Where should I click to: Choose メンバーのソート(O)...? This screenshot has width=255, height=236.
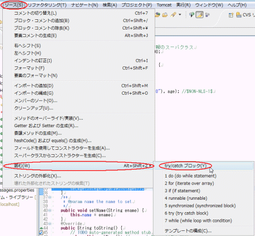tap(79, 101)
